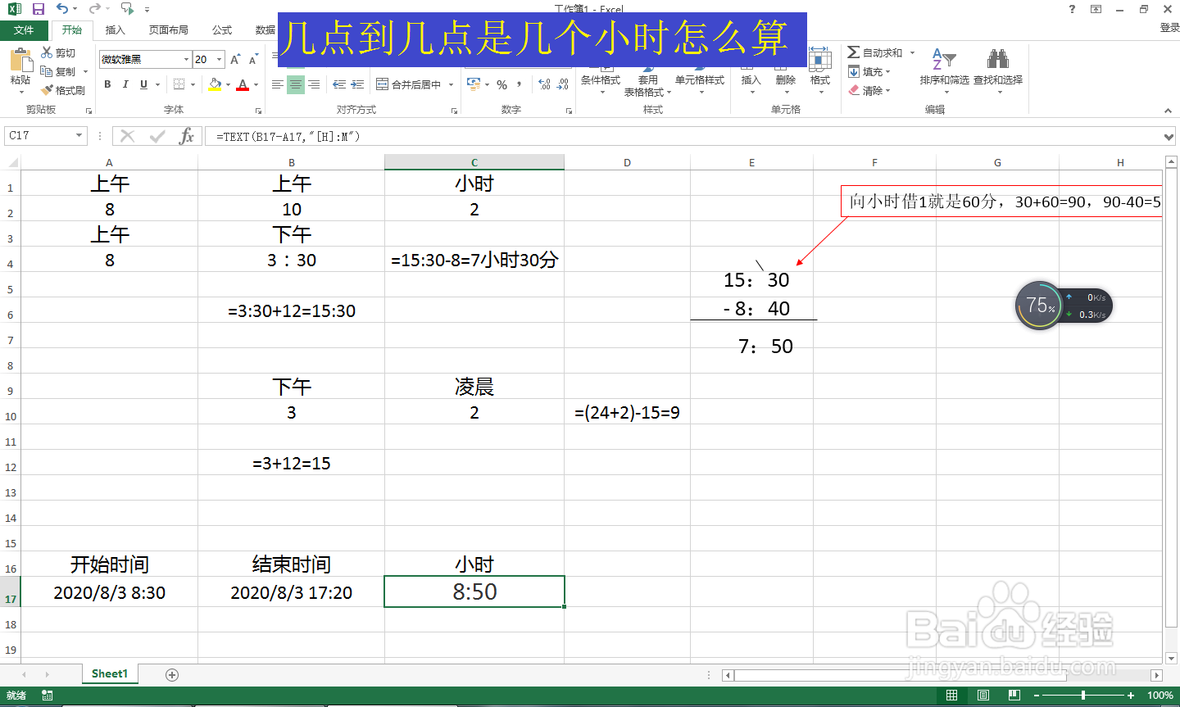Screen dimensions: 1180x707
Task: Expand the Name Box dropdown
Action: point(79,136)
